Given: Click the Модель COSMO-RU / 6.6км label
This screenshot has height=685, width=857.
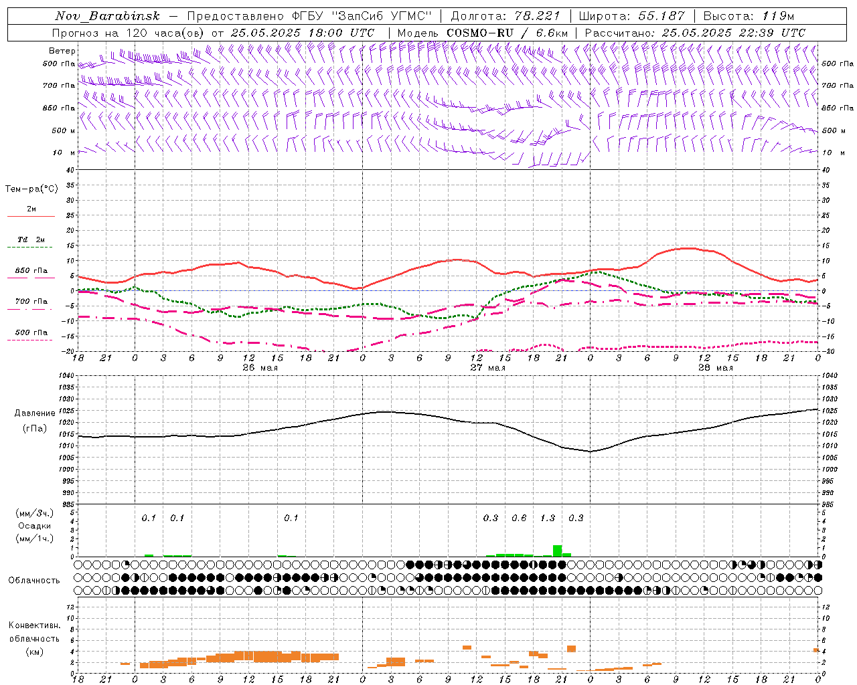Looking at the screenshot, I should [x=482, y=33].
